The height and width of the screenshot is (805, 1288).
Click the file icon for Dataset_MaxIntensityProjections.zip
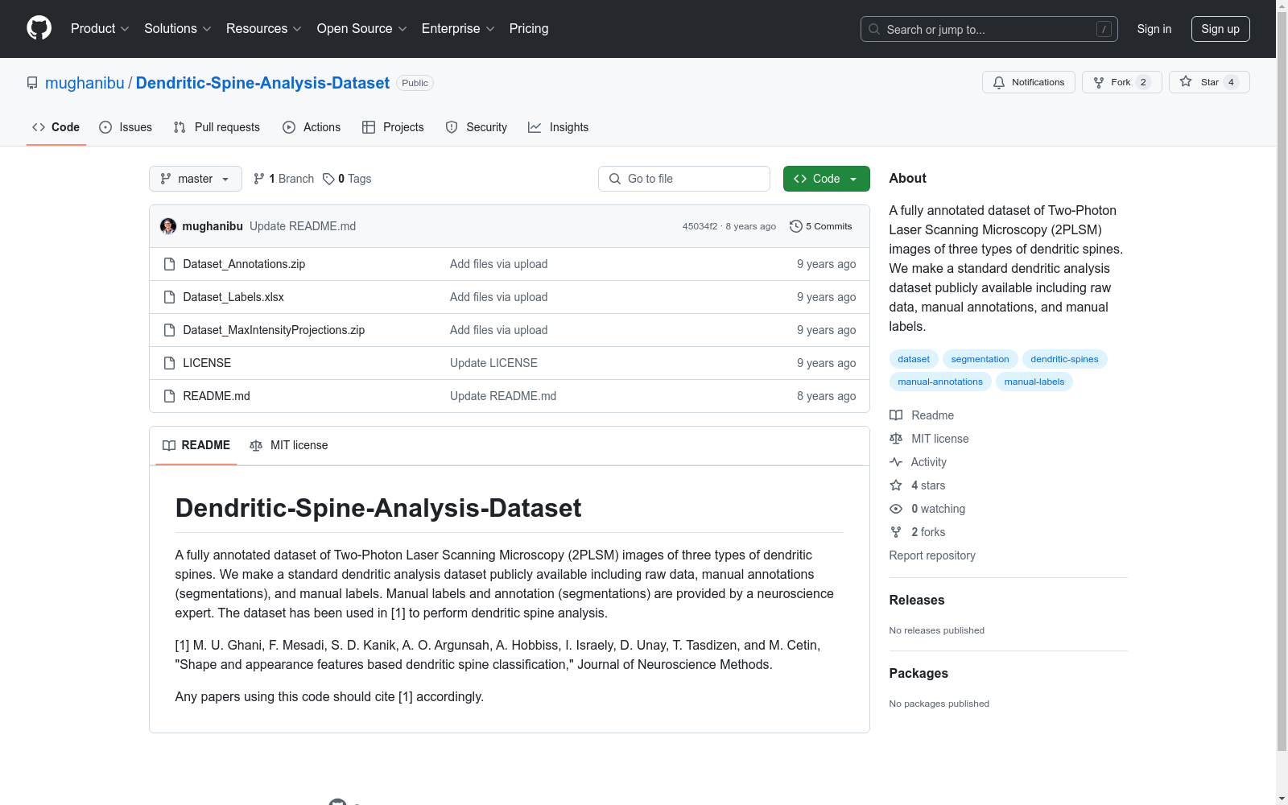[169, 330]
